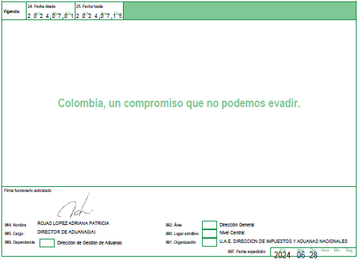This screenshot has width=358, height=261.
Task: Click the empty box beside 991. Organización
Action: click(x=209, y=242)
